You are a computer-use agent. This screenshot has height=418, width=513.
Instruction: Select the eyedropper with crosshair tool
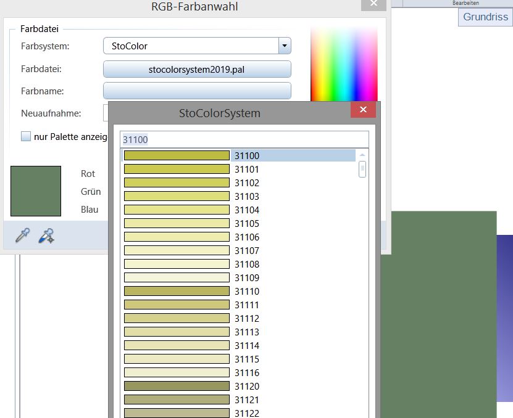point(46,236)
